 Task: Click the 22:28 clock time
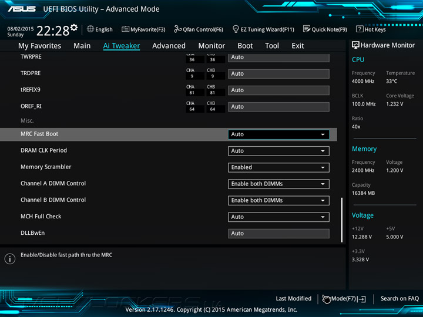(53, 31)
